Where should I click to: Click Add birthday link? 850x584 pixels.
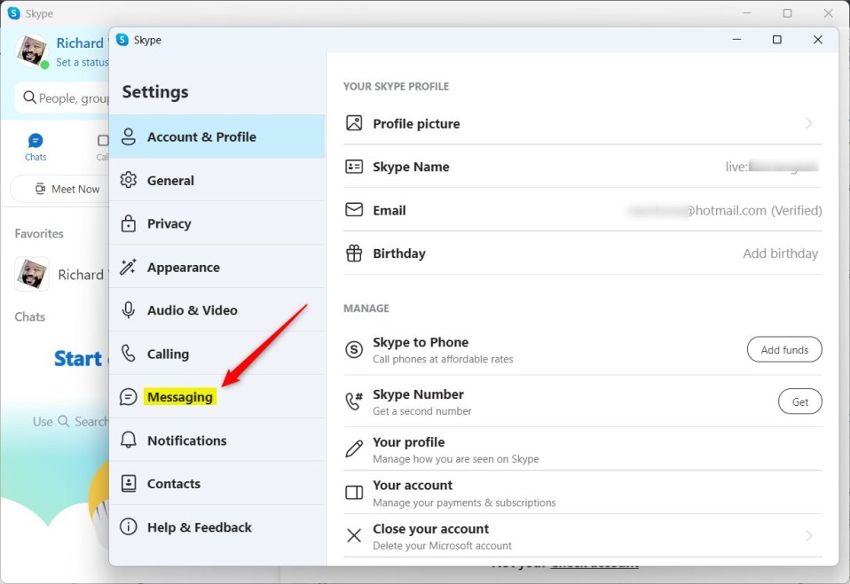780,253
